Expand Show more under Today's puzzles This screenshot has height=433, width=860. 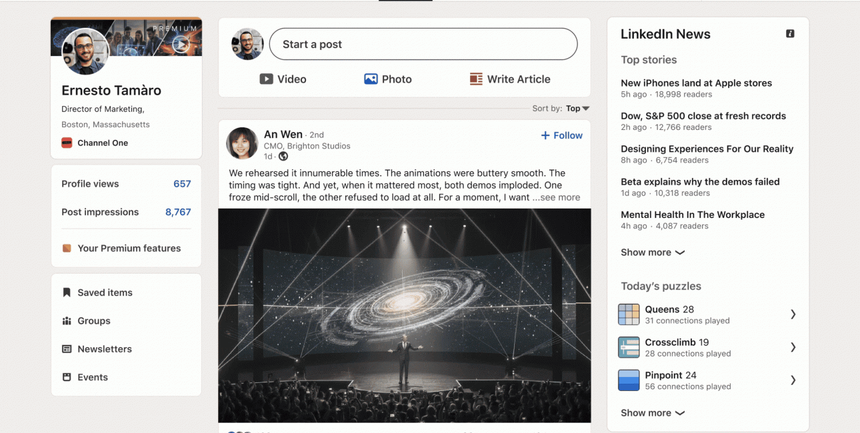(x=653, y=413)
